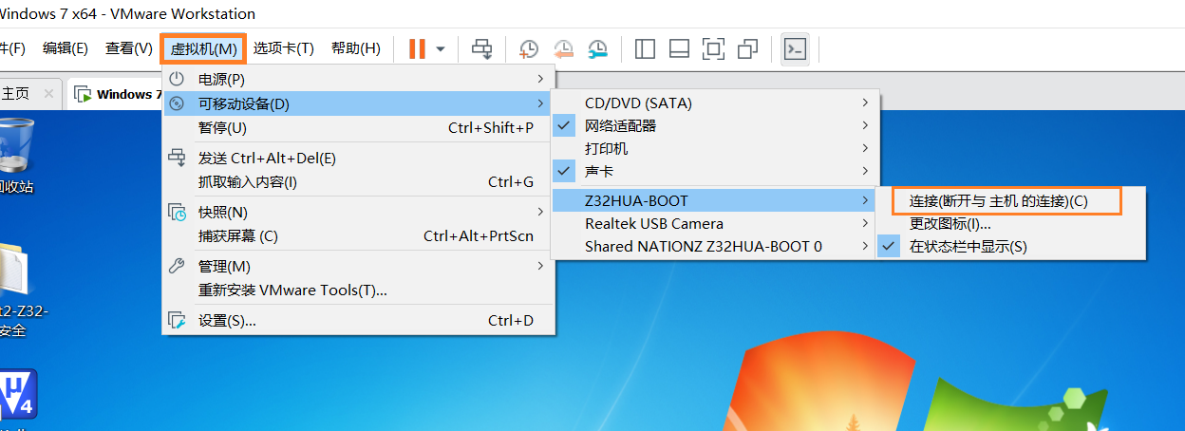Viewport: 1185px width, 431px height.
Task: Click the orange pause VM toolbar icon
Action: click(x=417, y=48)
